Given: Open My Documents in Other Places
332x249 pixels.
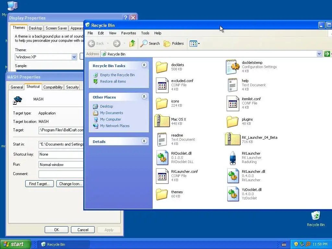Looking at the screenshot, I should pos(112,113).
